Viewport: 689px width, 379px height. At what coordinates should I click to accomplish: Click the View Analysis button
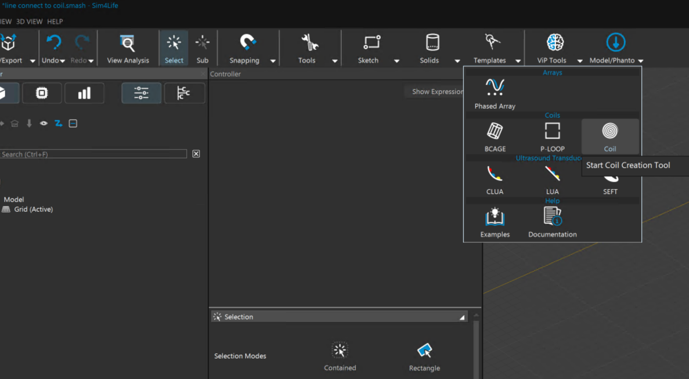[128, 48]
